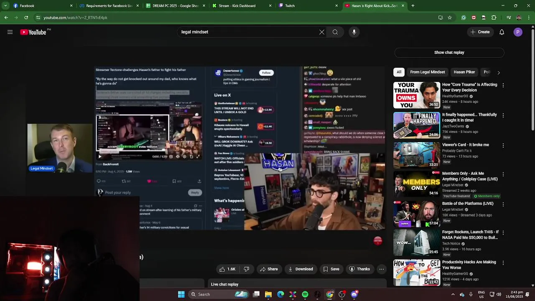This screenshot has height=301, width=535.
Task: Dislike the video with thumbs down
Action: click(247, 269)
